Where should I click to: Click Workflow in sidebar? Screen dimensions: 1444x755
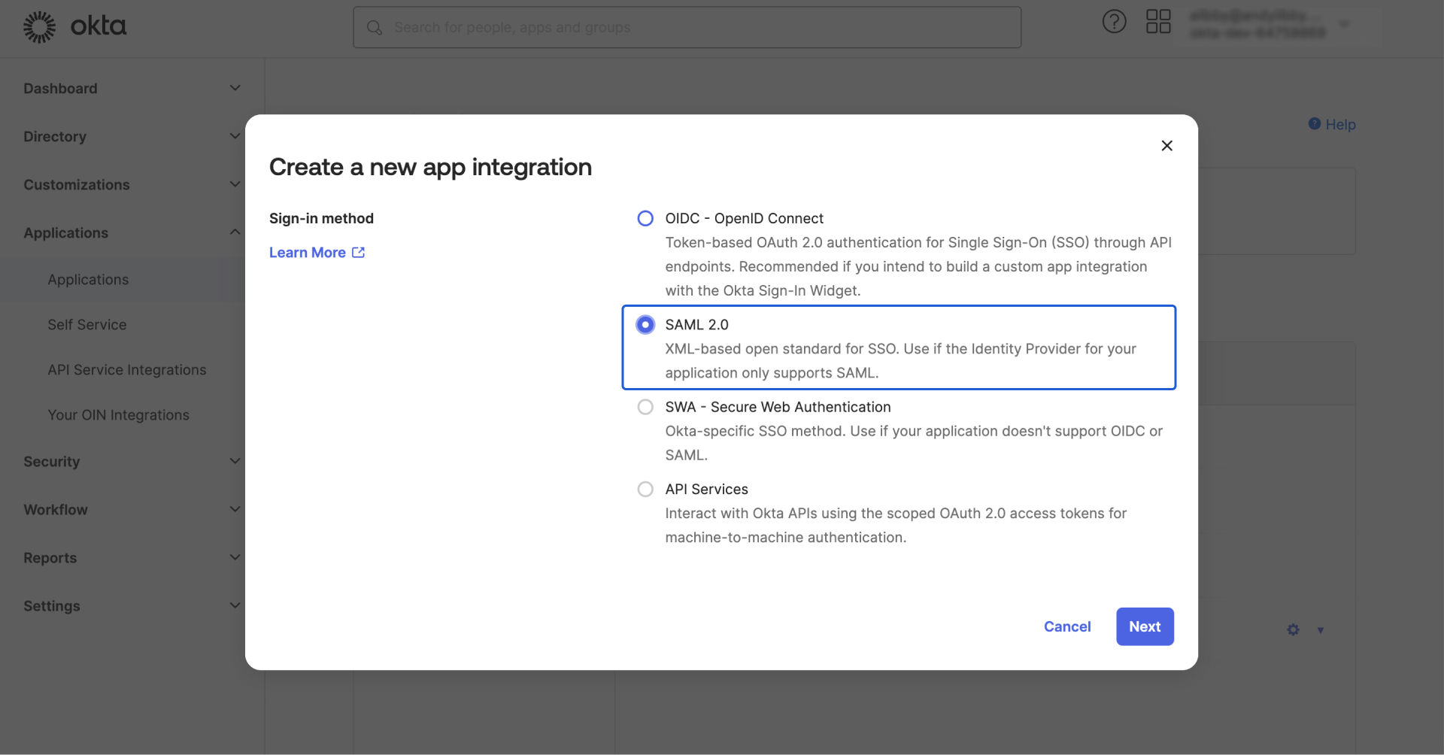(56, 510)
